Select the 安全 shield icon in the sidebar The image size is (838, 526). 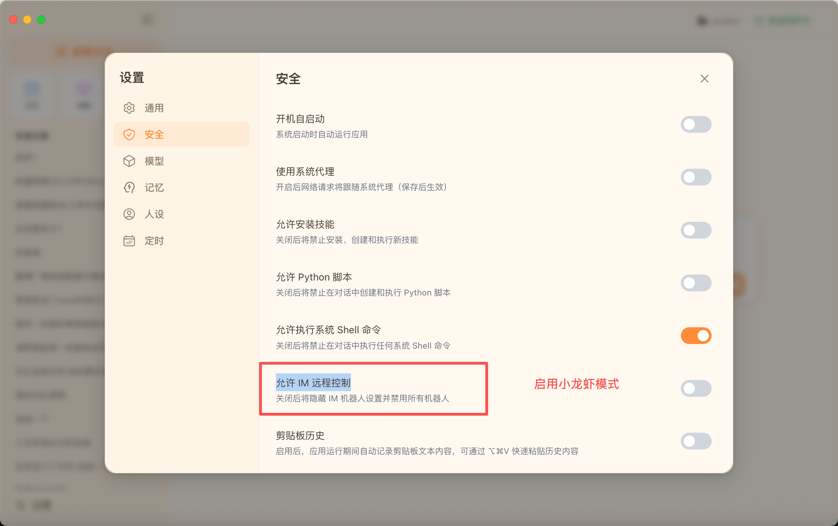pos(129,134)
